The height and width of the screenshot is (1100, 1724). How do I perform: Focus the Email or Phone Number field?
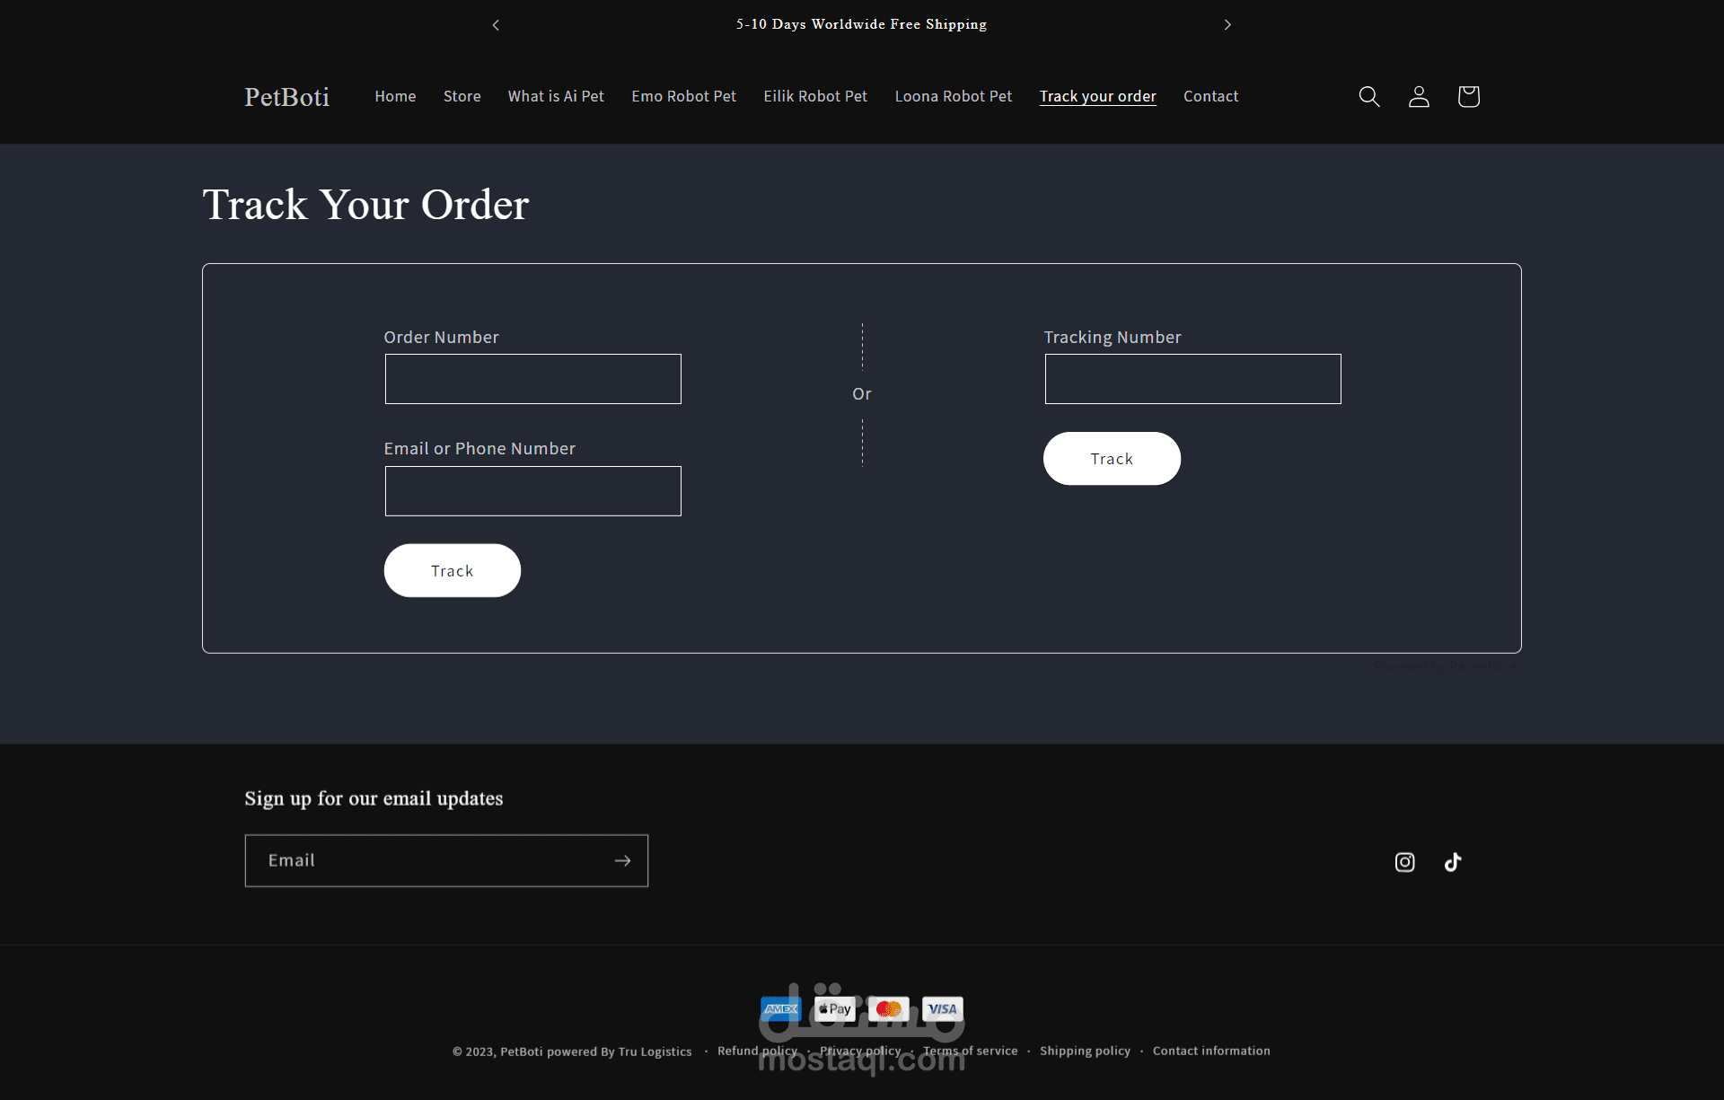click(x=532, y=491)
